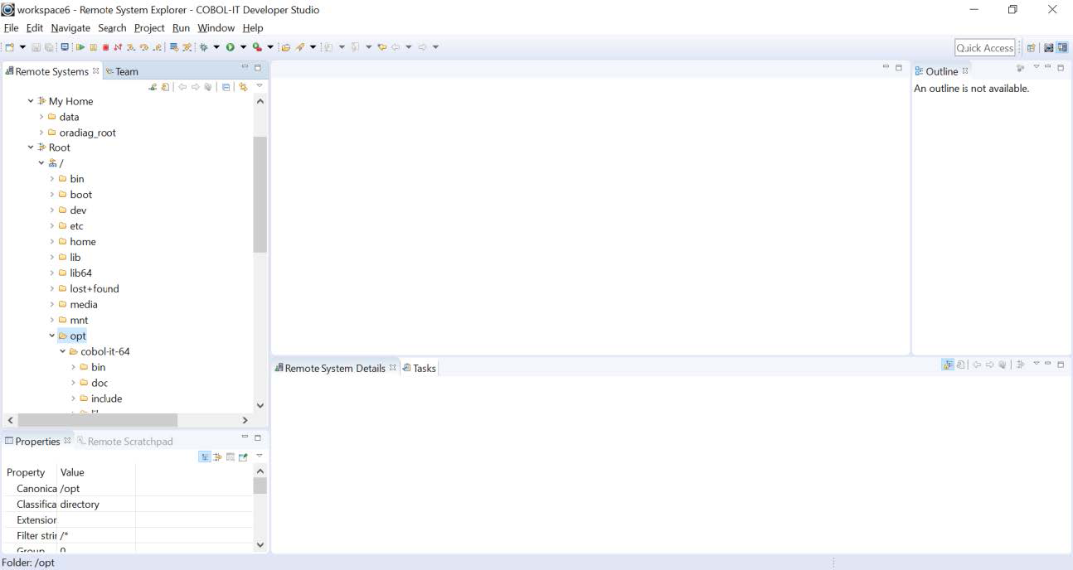Open the Project menu
This screenshot has width=1073, height=570.
[x=149, y=27]
